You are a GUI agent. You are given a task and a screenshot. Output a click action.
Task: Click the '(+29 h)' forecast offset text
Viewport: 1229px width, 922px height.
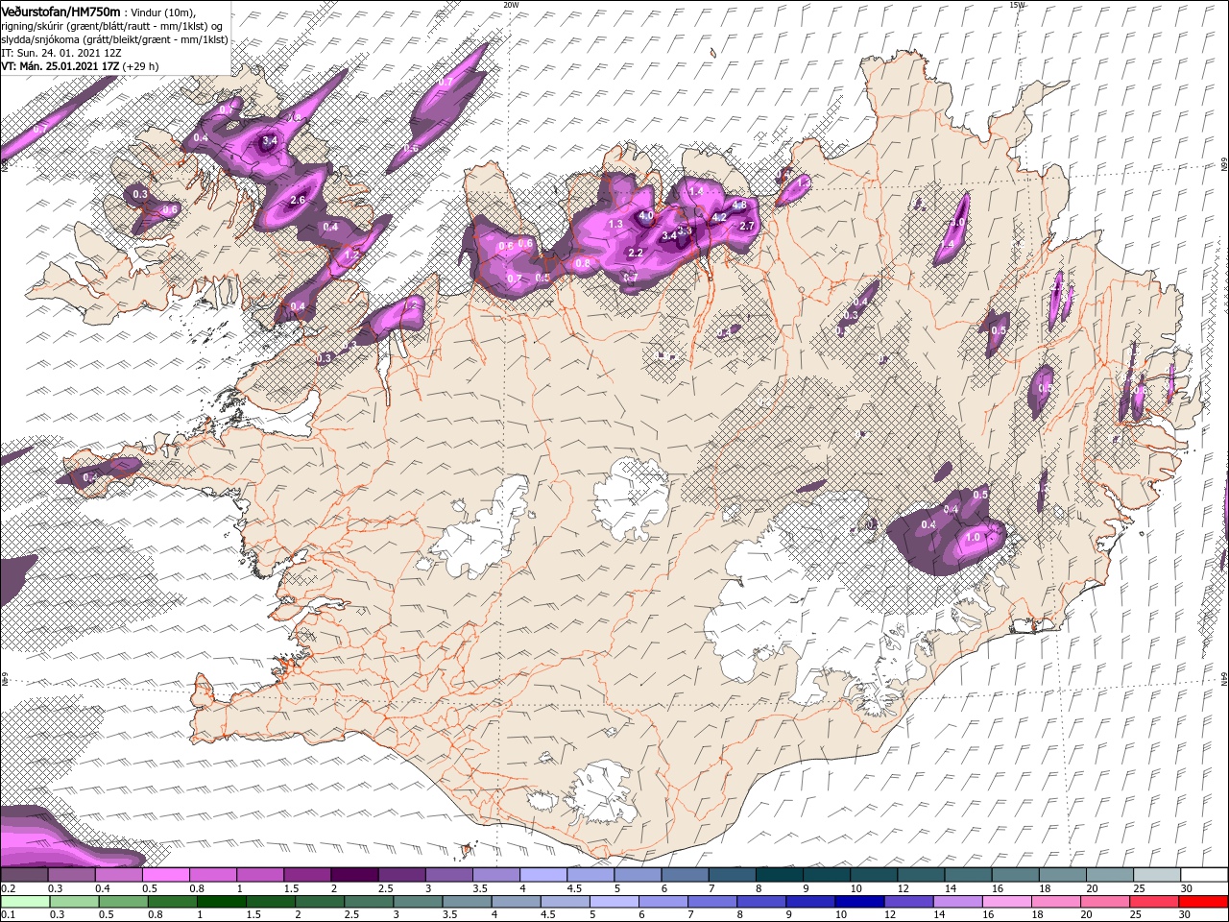[x=141, y=66]
